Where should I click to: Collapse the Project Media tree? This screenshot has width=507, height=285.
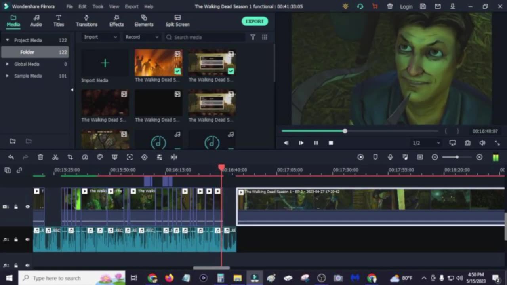pyautogui.click(x=7, y=40)
